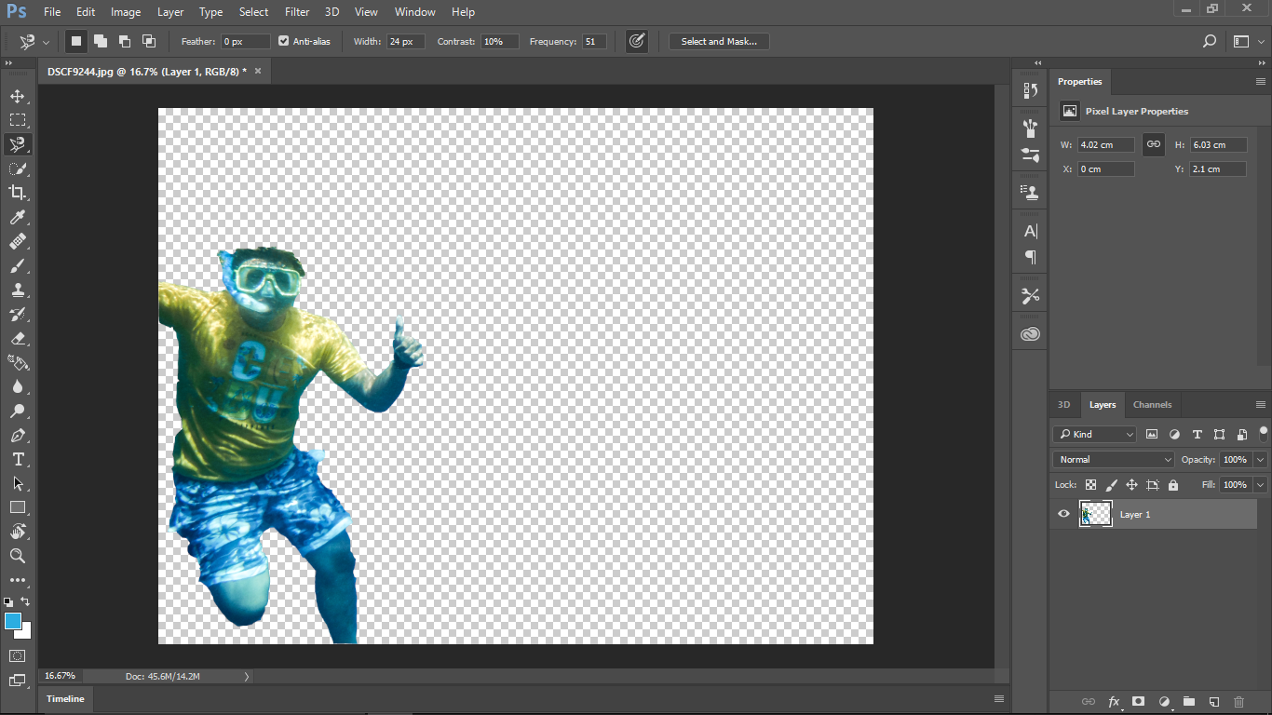Enter Quick Mask mode
The image size is (1272, 715).
click(18, 655)
